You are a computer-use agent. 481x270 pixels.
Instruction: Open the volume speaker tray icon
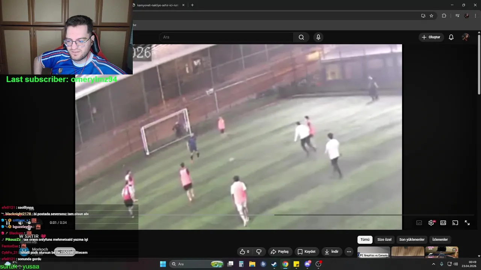coord(456,264)
